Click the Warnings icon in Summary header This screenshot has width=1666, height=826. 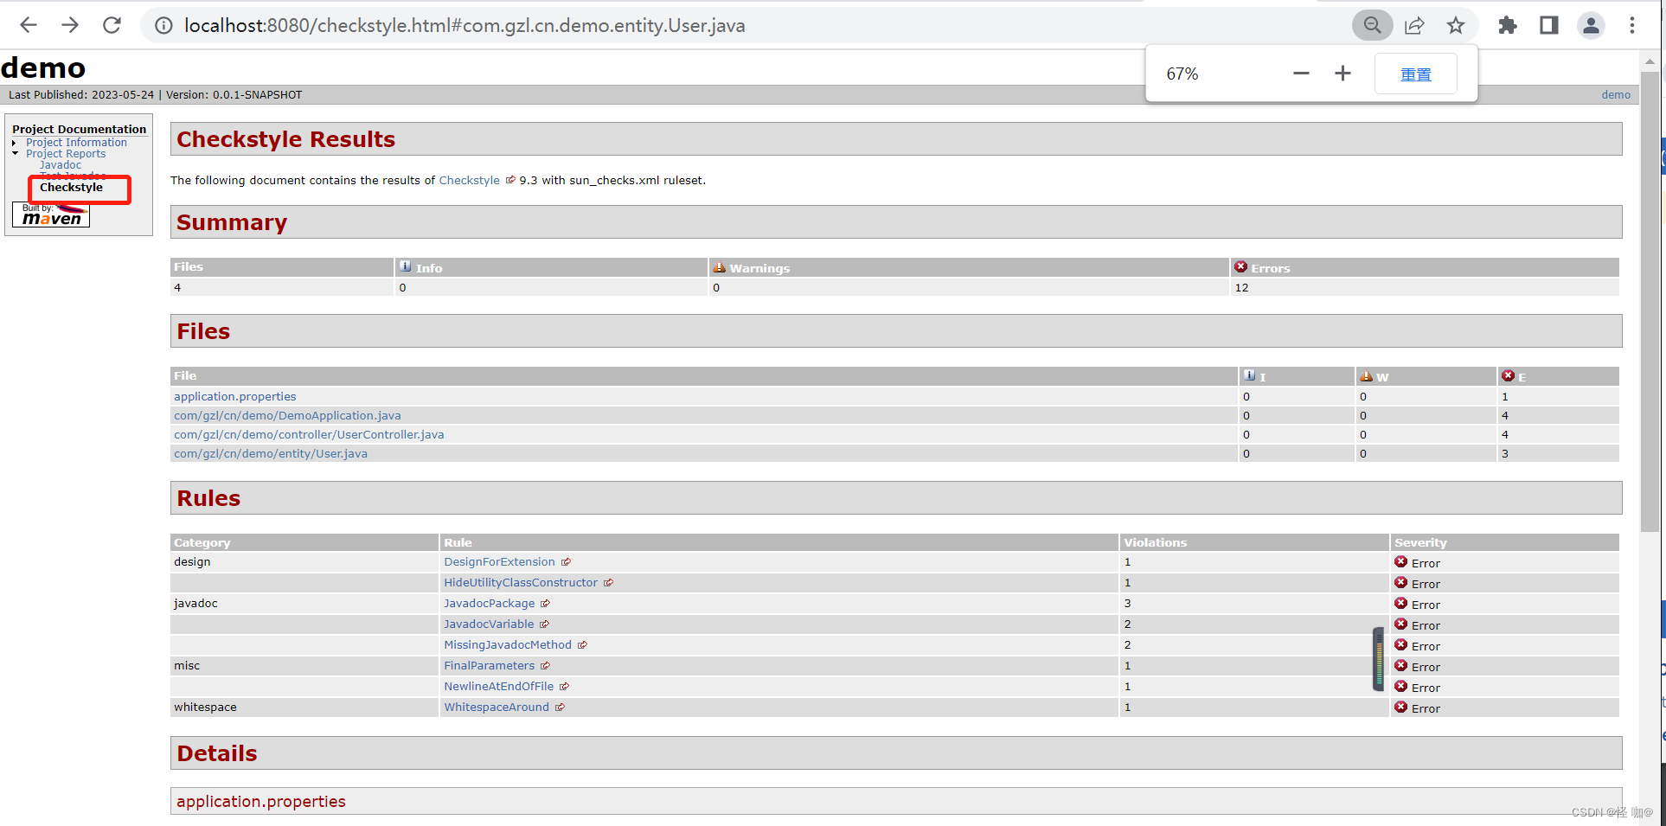coord(719,267)
